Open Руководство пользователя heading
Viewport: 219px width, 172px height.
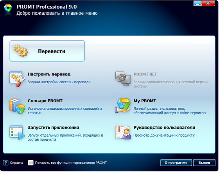point(164,127)
